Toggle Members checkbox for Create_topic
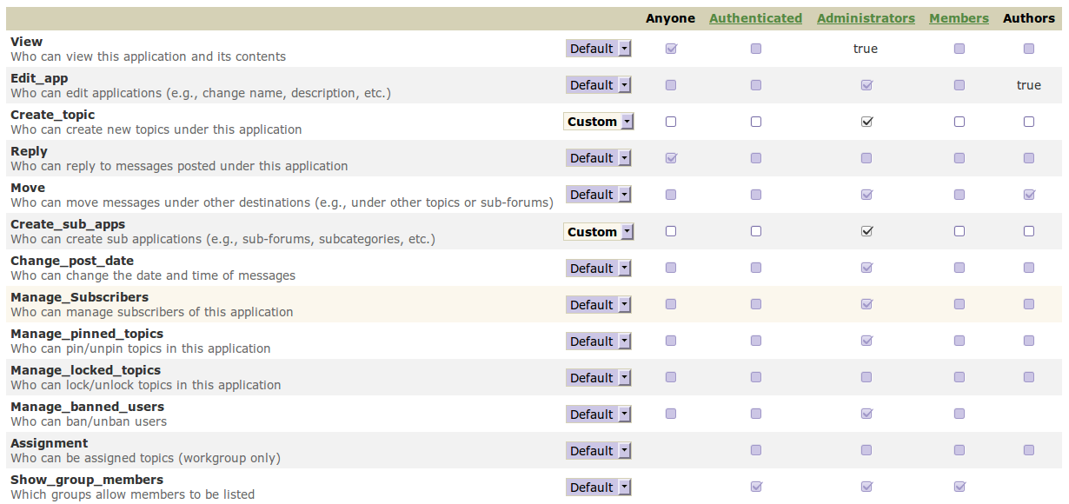Viewport: 1069px width, 504px height. pos(959,122)
